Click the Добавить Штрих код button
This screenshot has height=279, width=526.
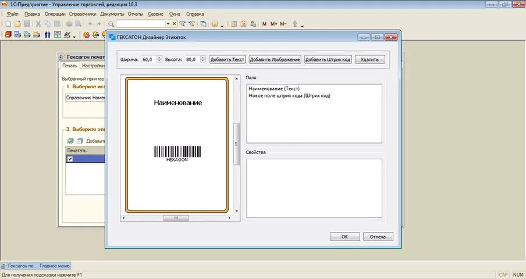click(328, 59)
